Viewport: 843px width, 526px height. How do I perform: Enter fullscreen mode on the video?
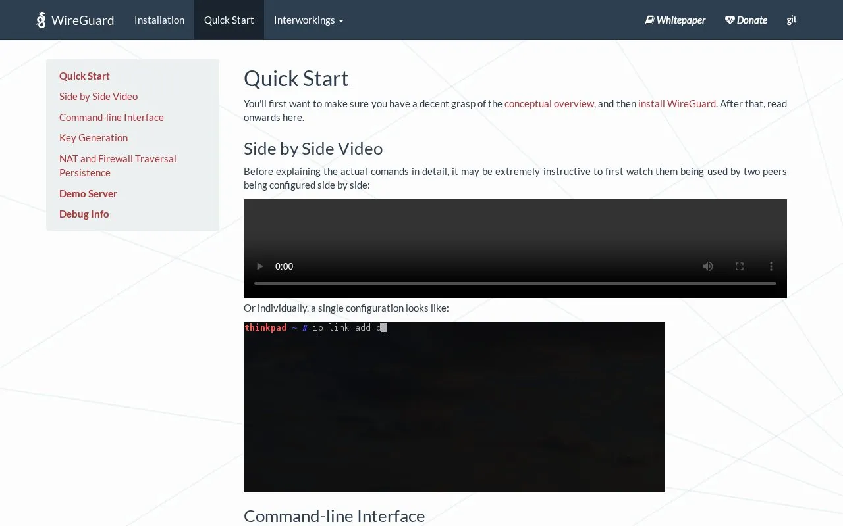[x=740, y=266]
